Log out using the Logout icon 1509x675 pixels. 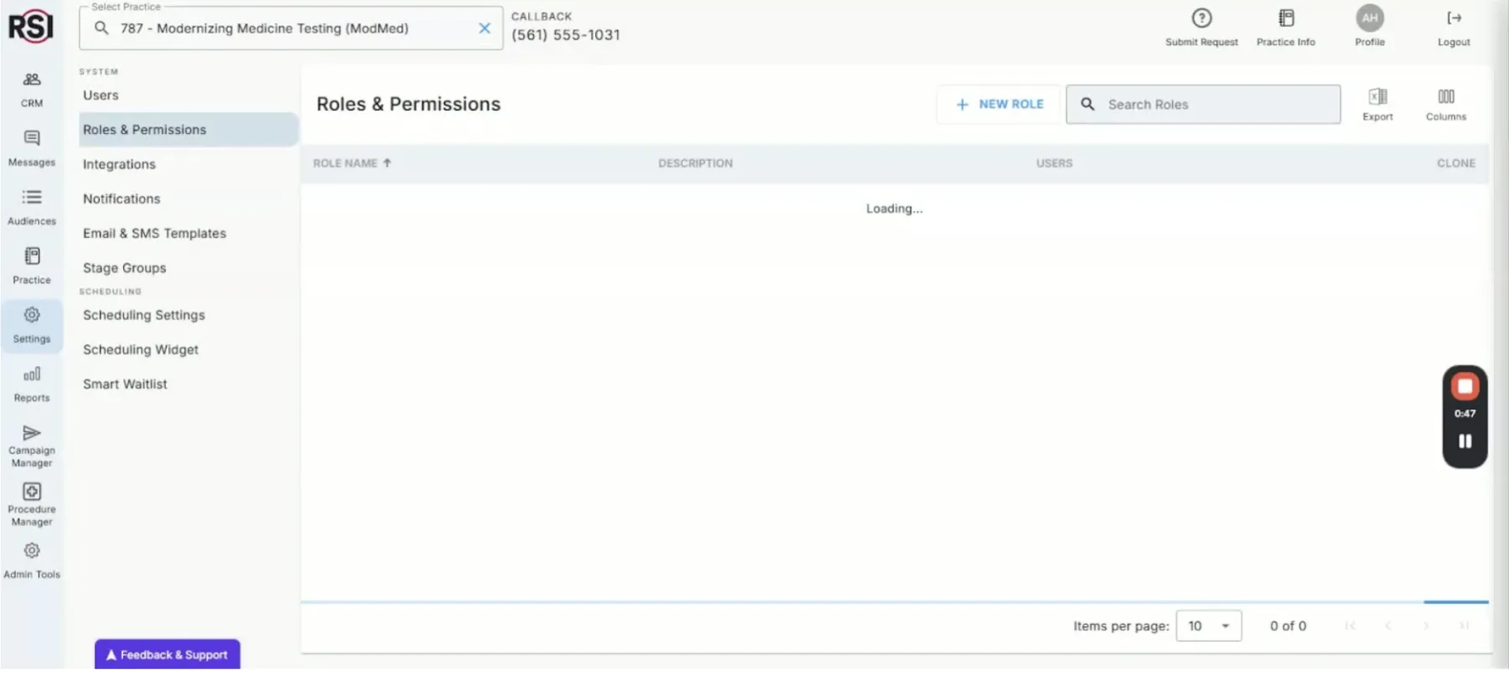tap(1454, 18)
